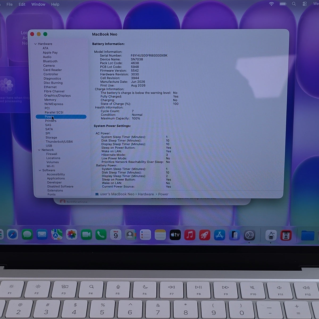Select USB in the Hardware list

point(49,146)
